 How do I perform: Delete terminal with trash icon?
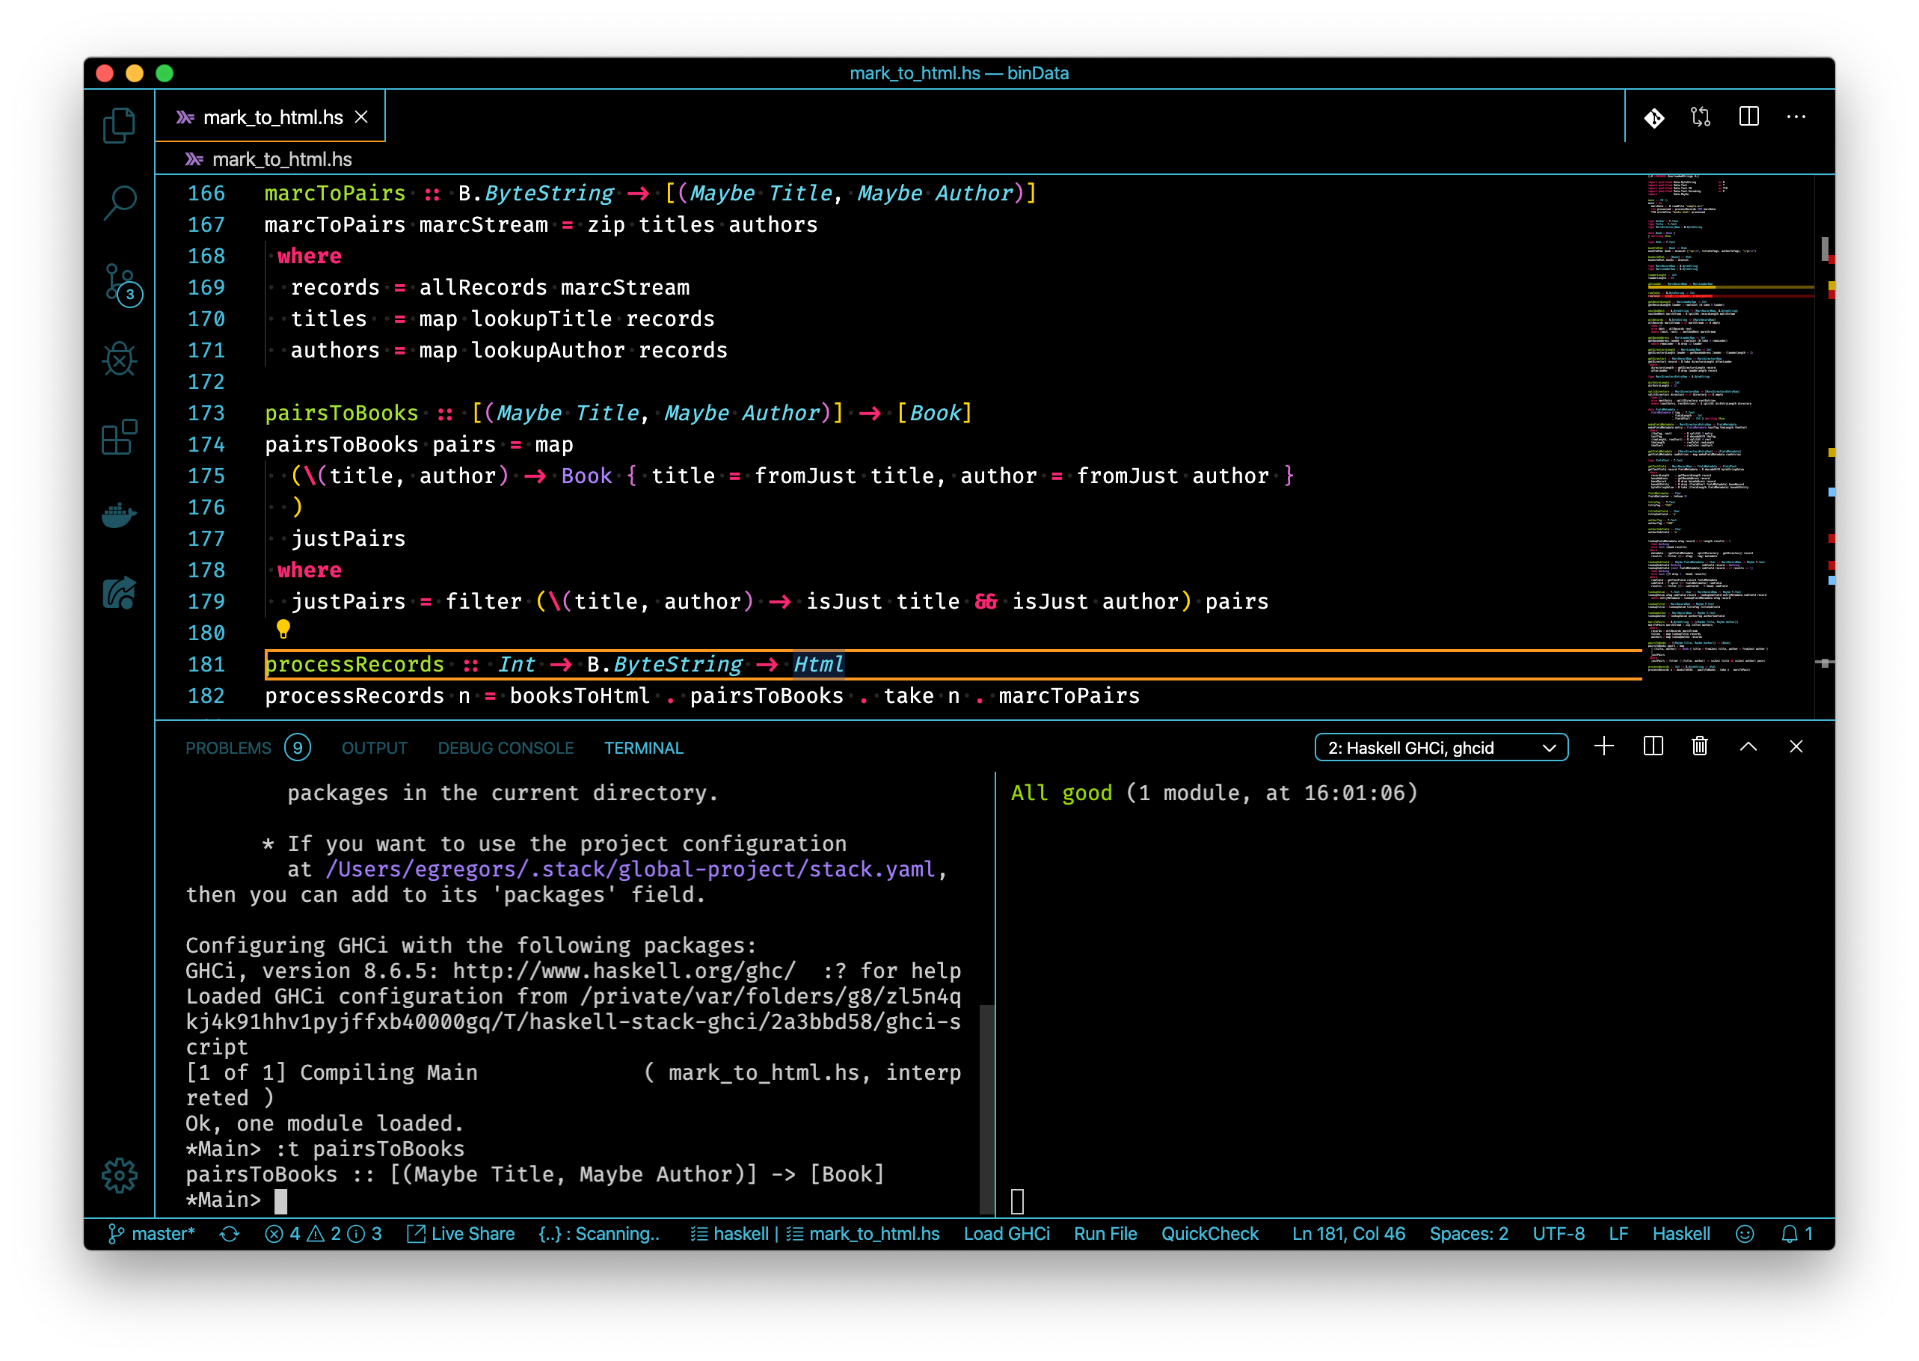point(1699,746)
